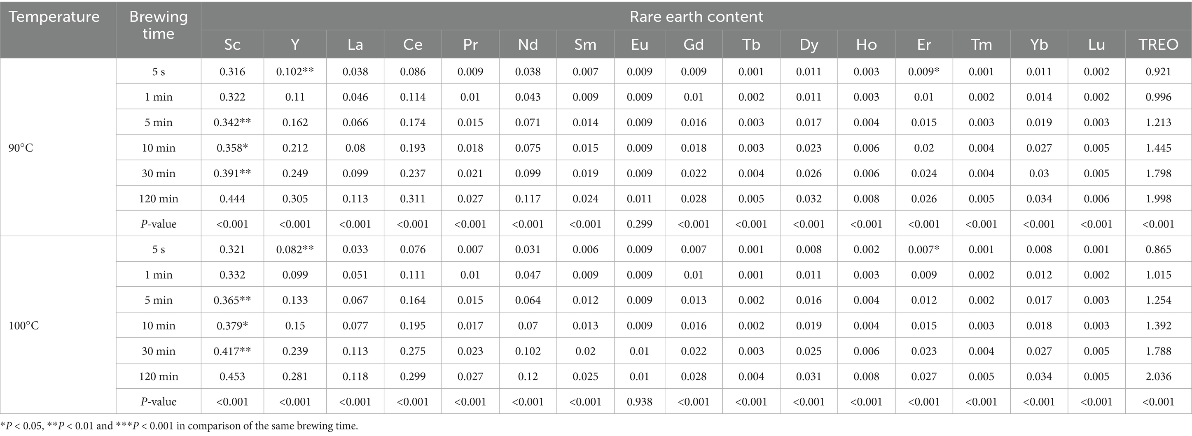The width and height of the screenshot is (1192, 436).
Task: Click the Brewing time column header
Action: point(158,25)
